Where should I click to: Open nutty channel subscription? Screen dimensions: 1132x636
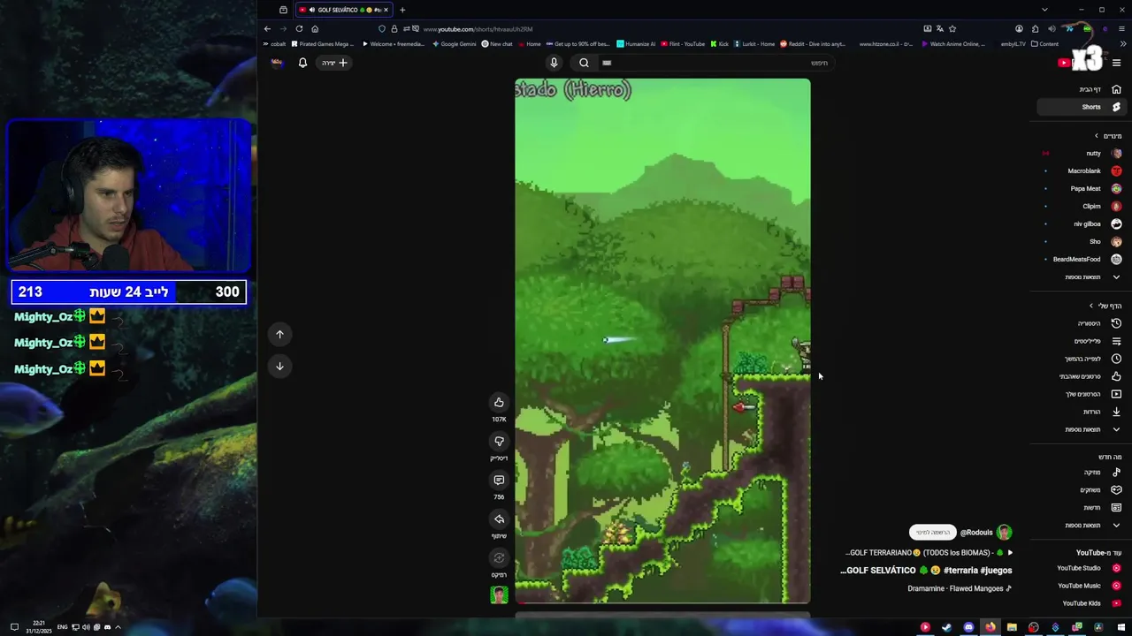coord(1083,153)
